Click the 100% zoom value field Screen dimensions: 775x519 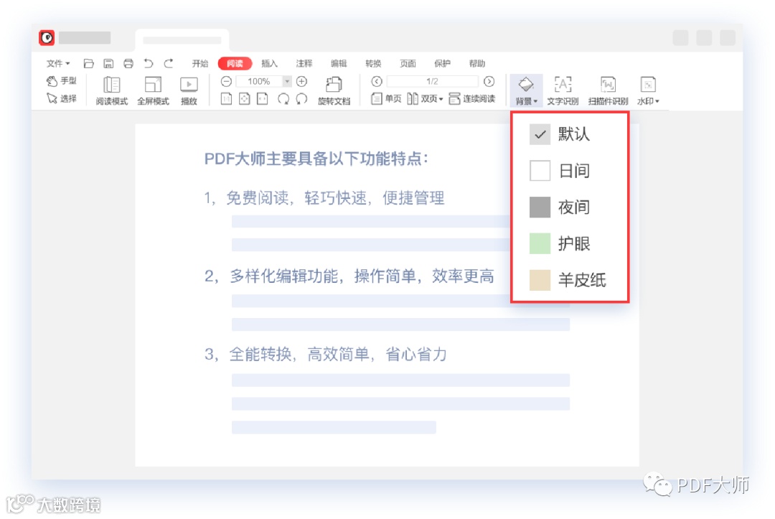(x=259, y=81)
